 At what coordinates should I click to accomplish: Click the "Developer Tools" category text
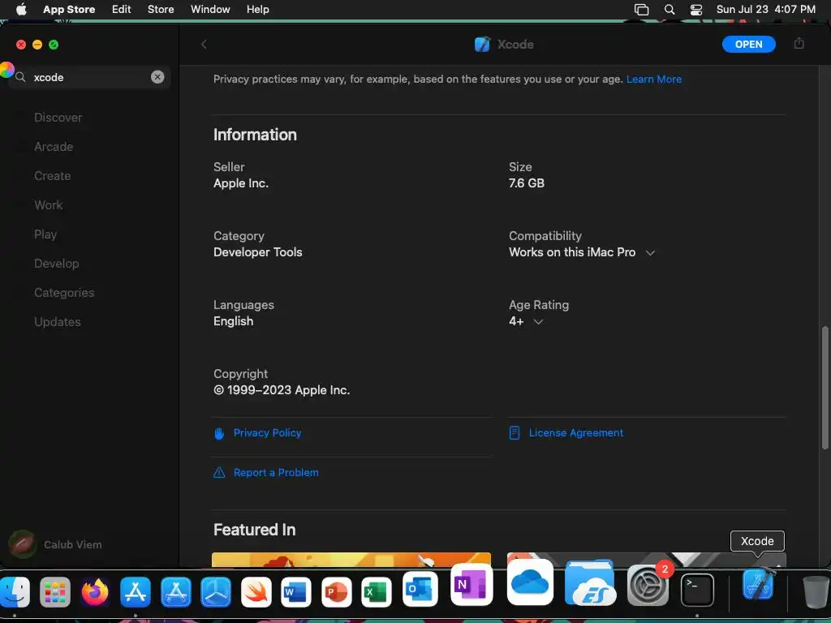coord(257,252)
